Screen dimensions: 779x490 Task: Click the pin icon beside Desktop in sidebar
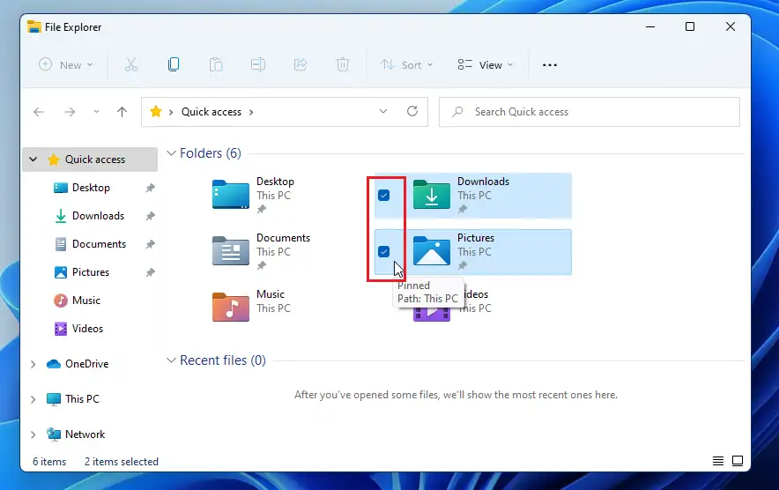150,188
